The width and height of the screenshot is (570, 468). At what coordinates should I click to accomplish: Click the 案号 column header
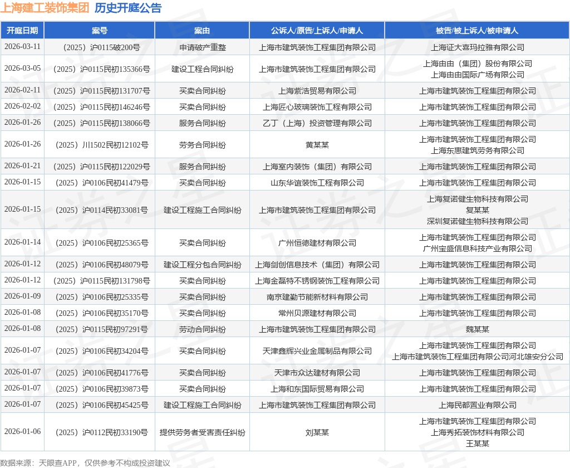coord(99,30)
